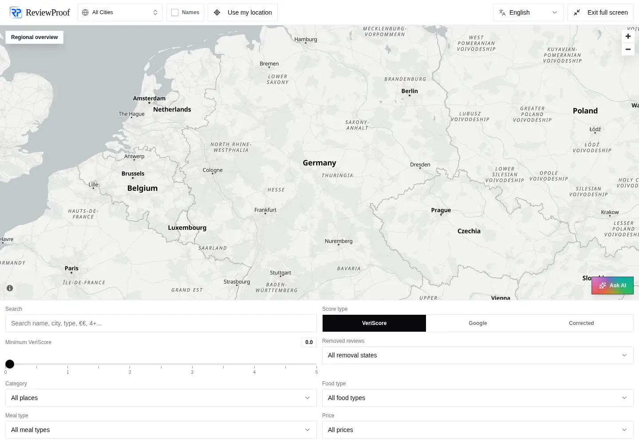Toggle the Names checkbox

(175, 12)
